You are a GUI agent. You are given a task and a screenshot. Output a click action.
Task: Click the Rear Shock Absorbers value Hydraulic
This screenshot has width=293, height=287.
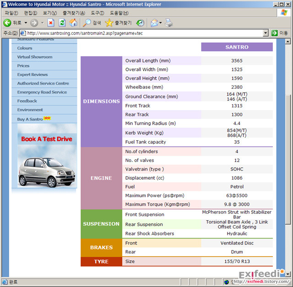[237, 234]
